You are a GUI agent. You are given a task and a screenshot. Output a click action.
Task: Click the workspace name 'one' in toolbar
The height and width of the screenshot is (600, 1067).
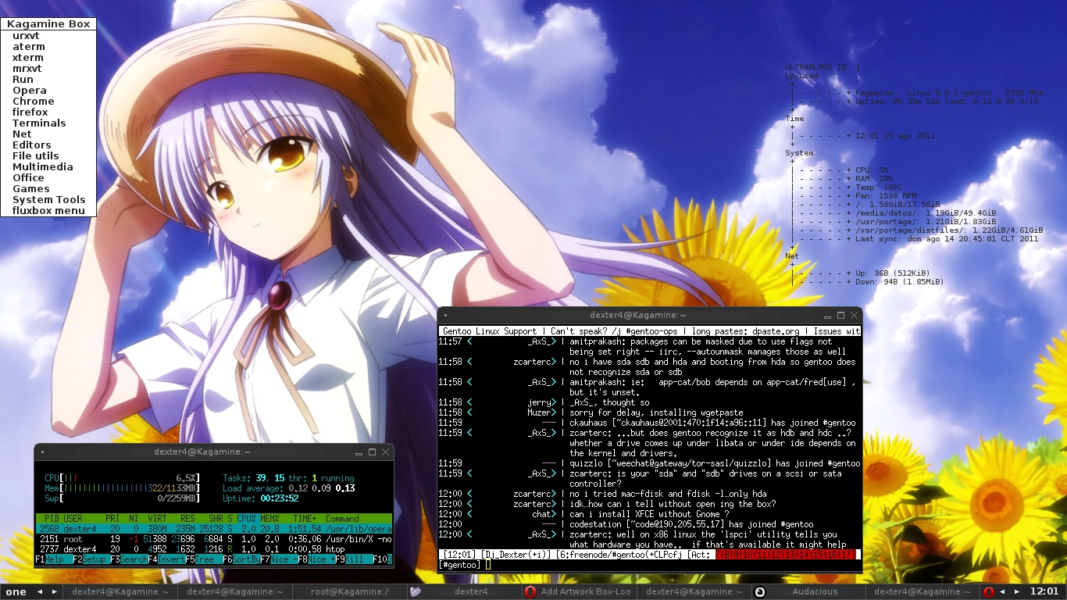pos(16,591)
